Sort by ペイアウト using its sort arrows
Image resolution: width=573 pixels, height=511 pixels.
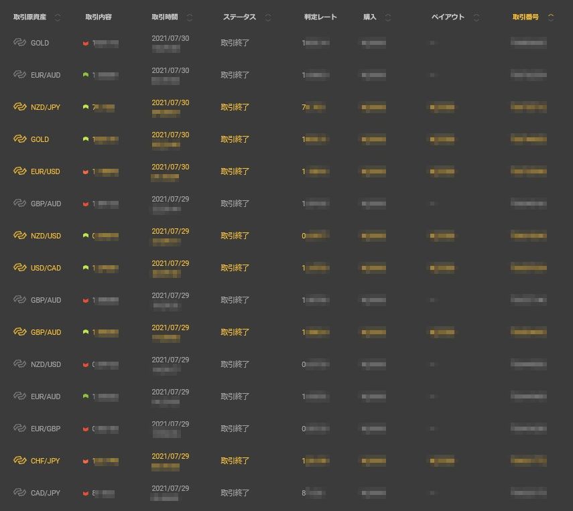pyautogui.click(x=476, y=17)
